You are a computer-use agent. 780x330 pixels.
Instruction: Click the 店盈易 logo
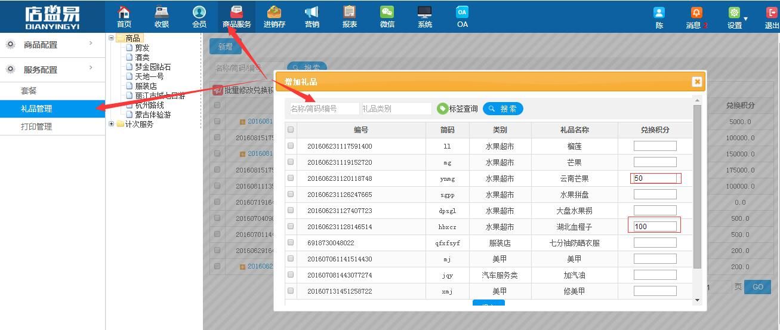(x=53, y=18)
